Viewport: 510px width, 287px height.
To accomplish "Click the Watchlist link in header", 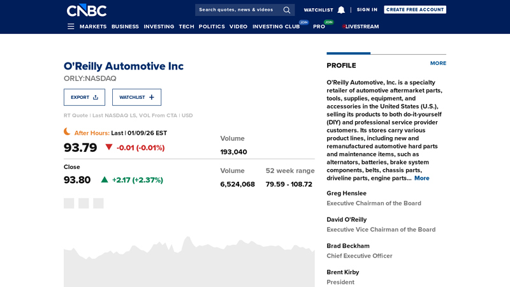I will 318,10.
